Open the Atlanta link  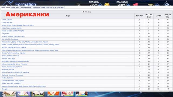tap(27, 42)
